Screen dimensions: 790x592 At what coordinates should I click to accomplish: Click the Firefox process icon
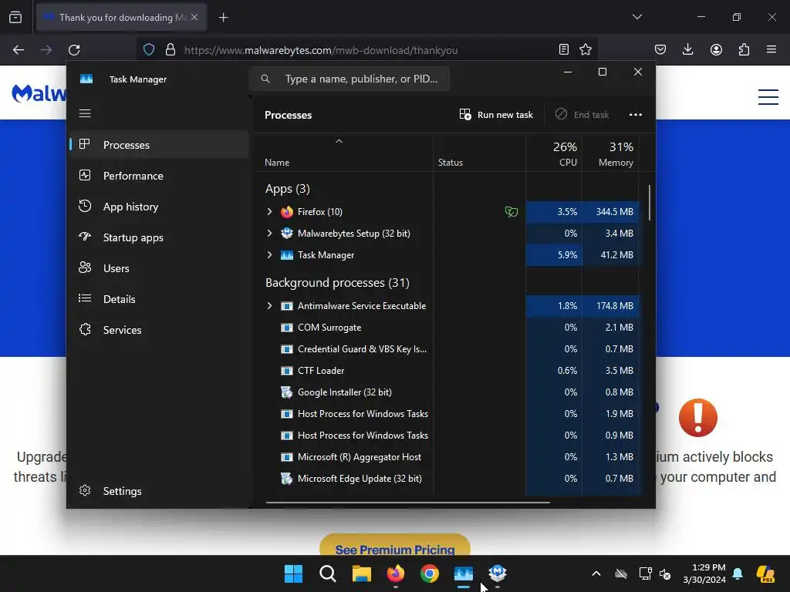287,212
